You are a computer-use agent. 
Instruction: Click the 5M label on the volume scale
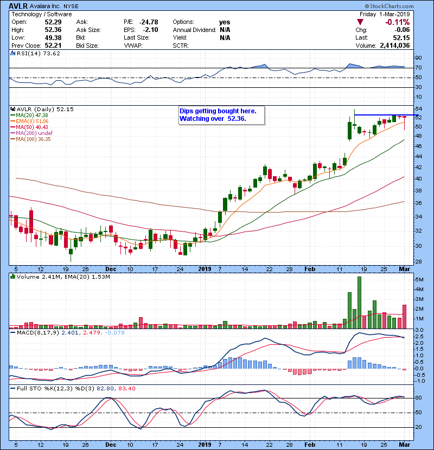click(419, 280)
